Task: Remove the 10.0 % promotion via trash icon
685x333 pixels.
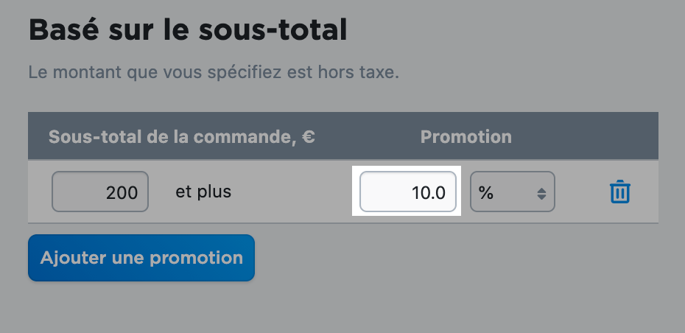Action: click(619, 192)
